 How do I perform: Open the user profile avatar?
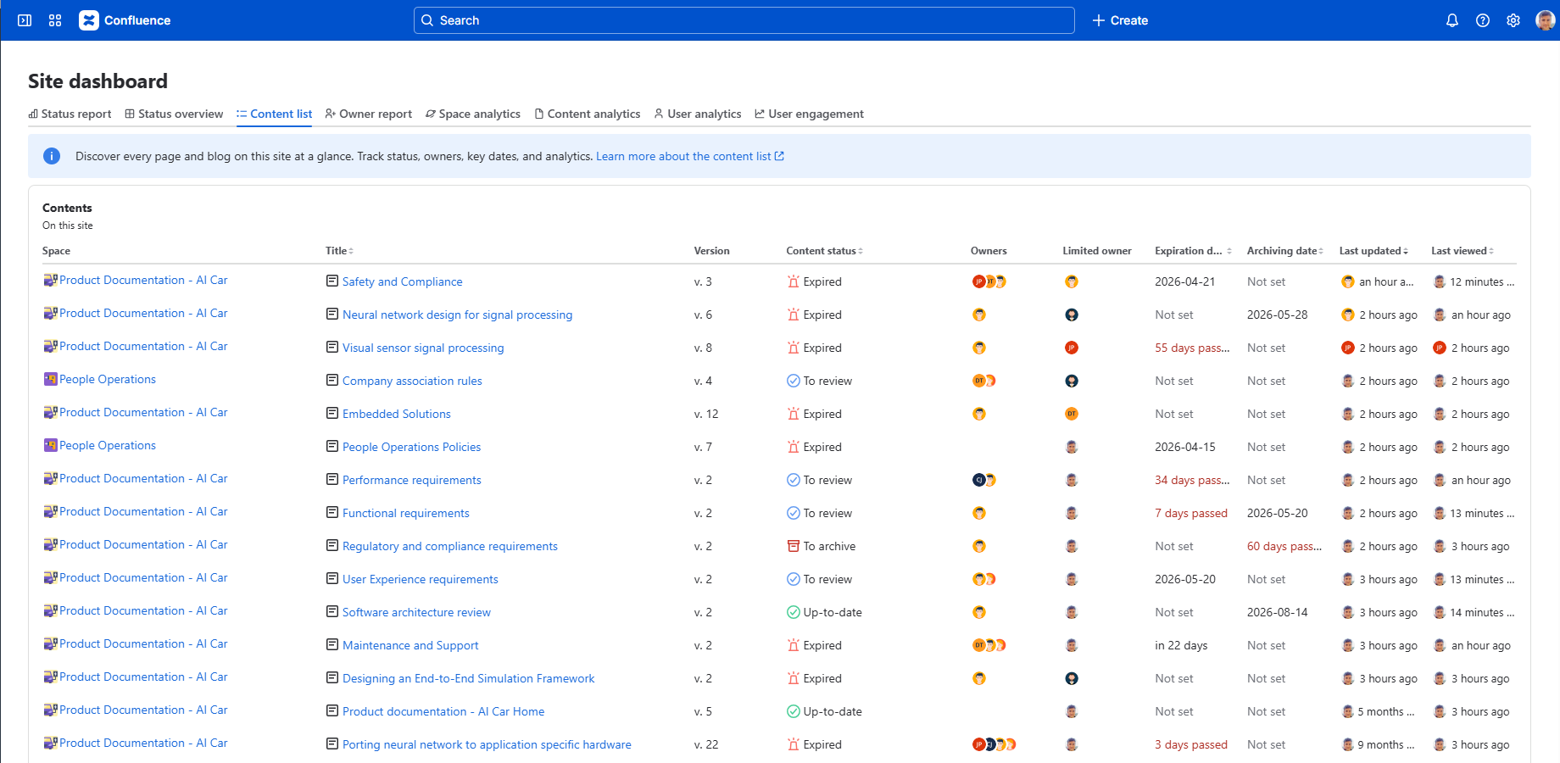1544,20
